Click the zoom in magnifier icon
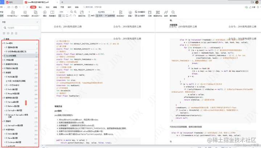 [75, 12]
